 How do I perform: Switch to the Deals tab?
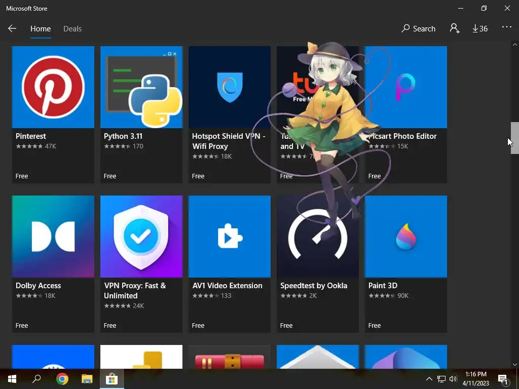[x=72, y=29]
